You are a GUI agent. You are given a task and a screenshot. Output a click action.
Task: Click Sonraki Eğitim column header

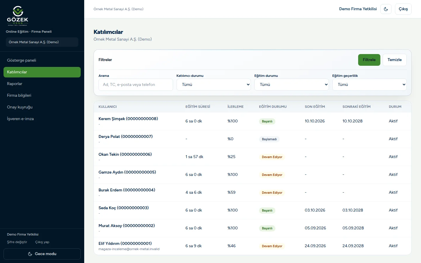(356, 107)
